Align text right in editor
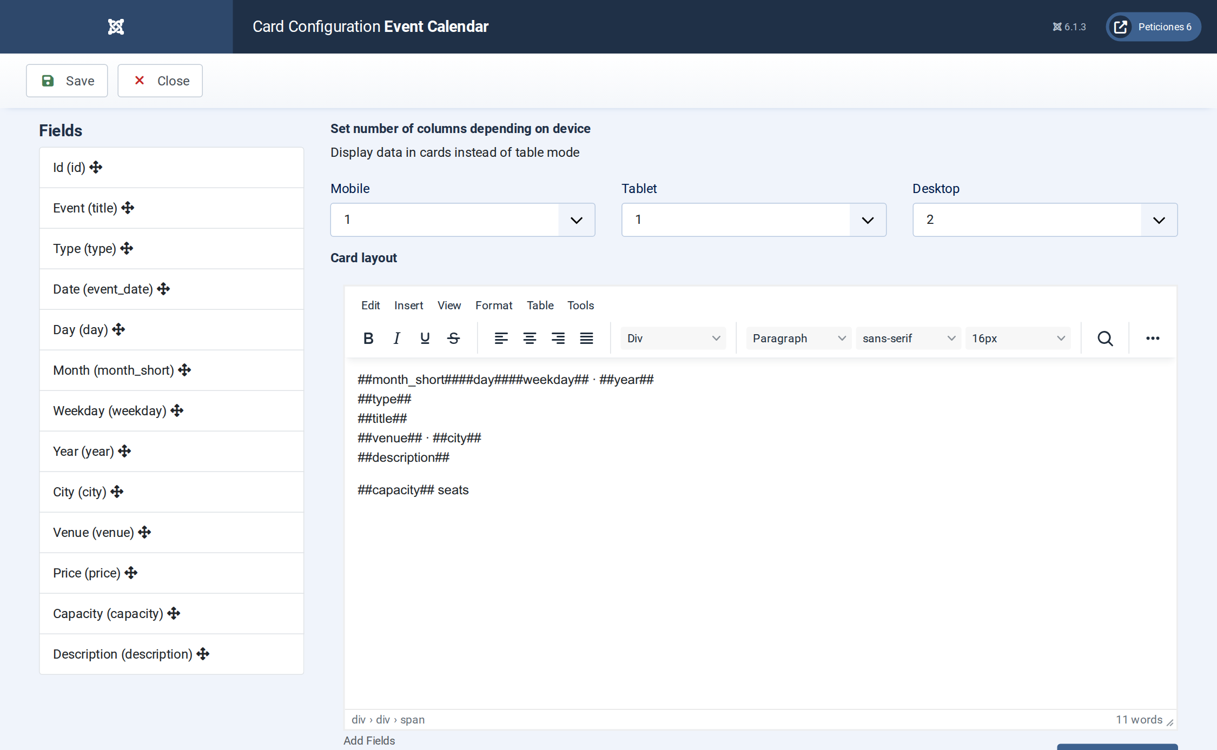Image resolution: width=1217 pixels, height=750 pixels. (x=558, y=339)
